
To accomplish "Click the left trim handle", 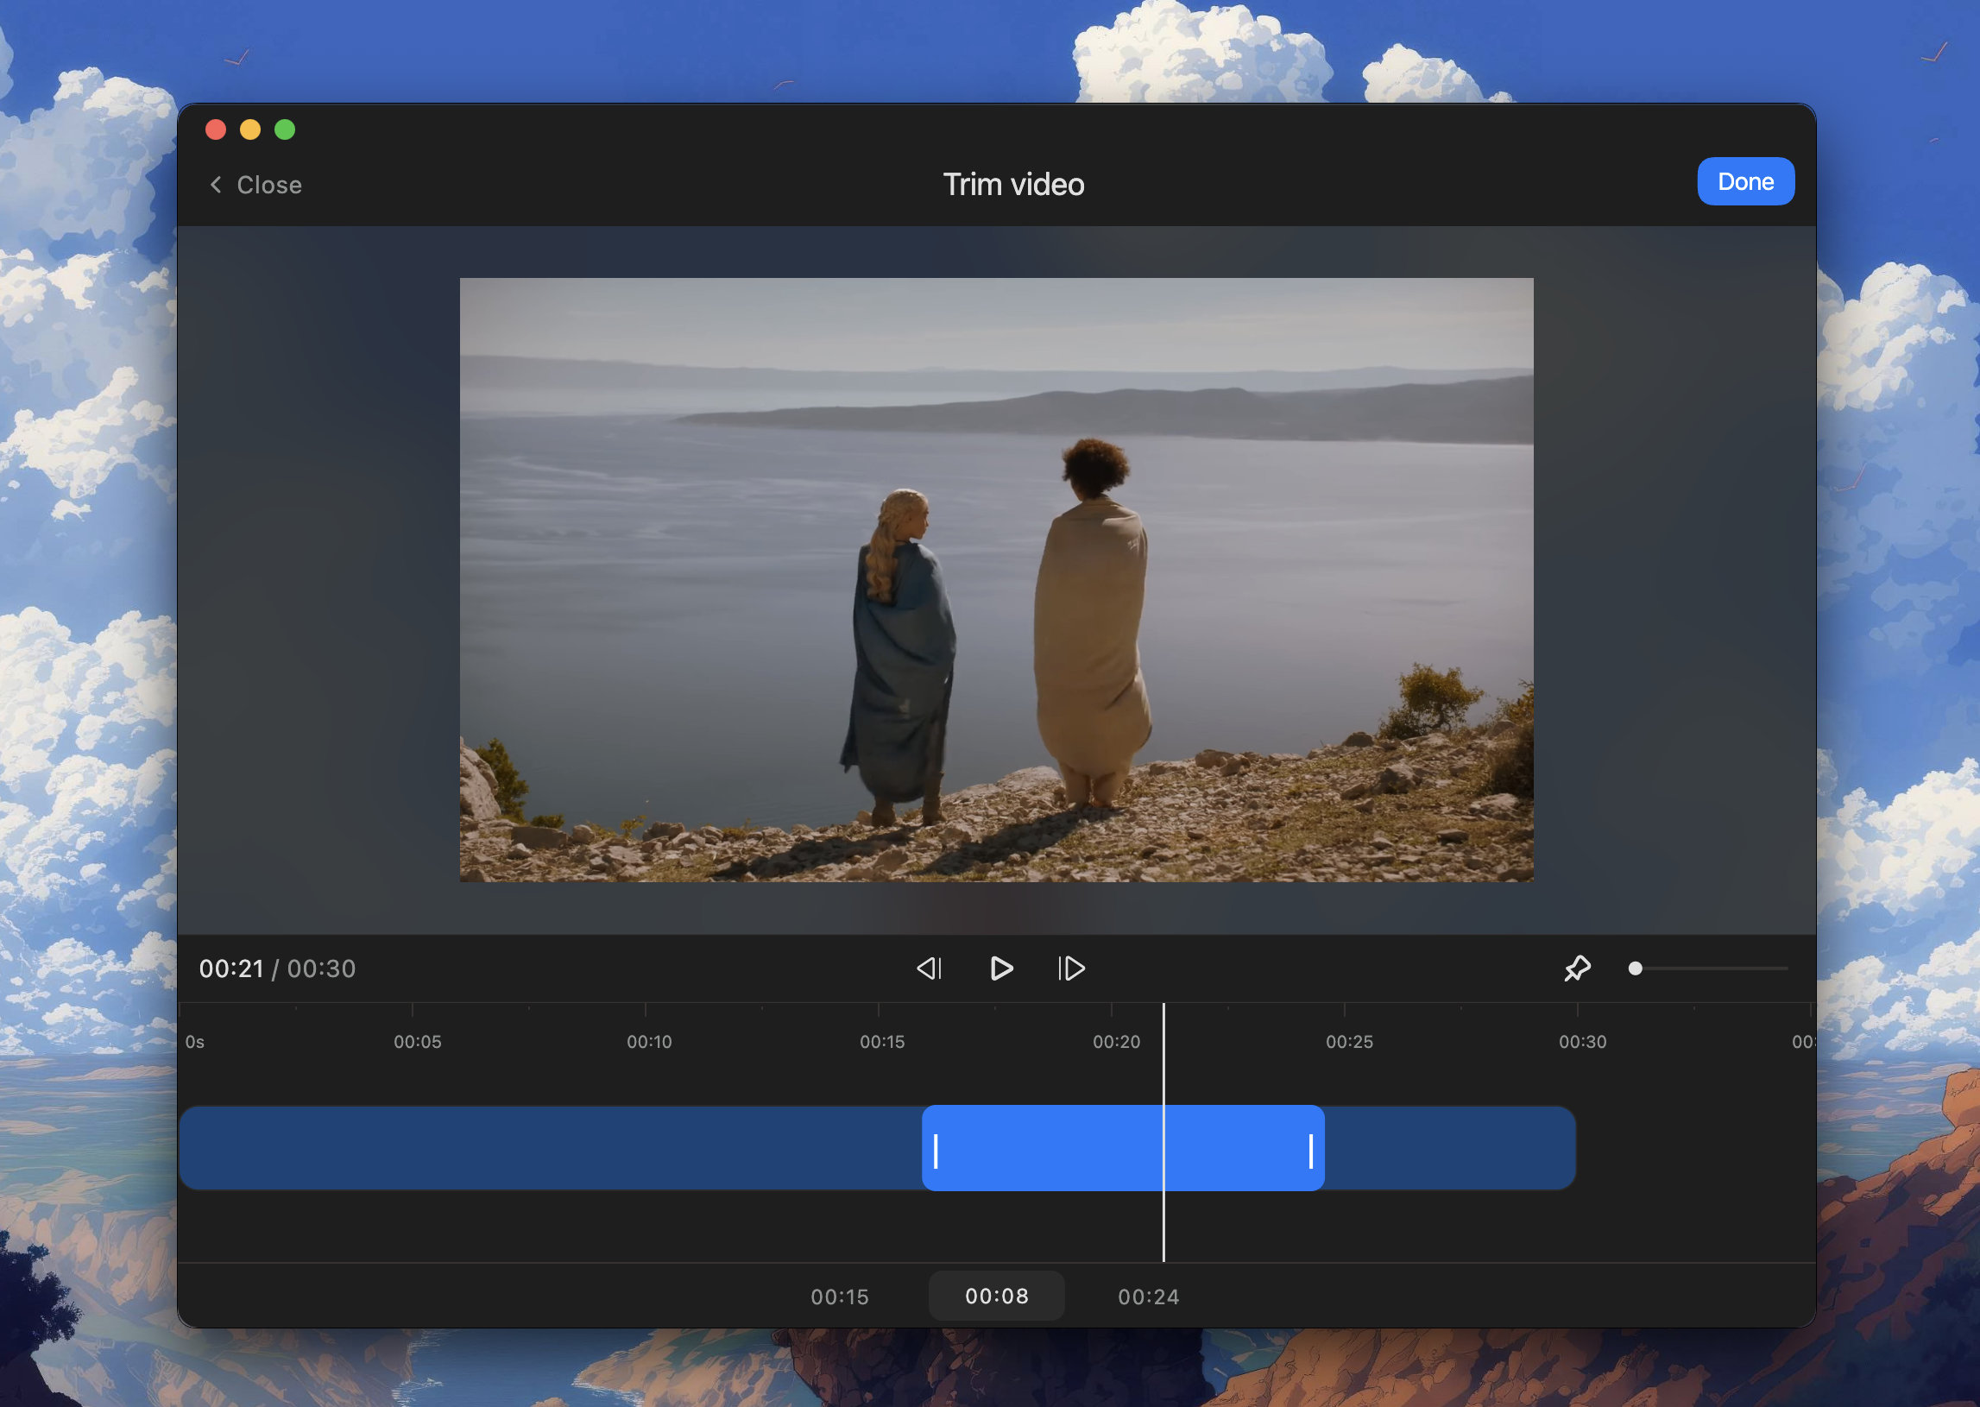I will point(936,1151).
